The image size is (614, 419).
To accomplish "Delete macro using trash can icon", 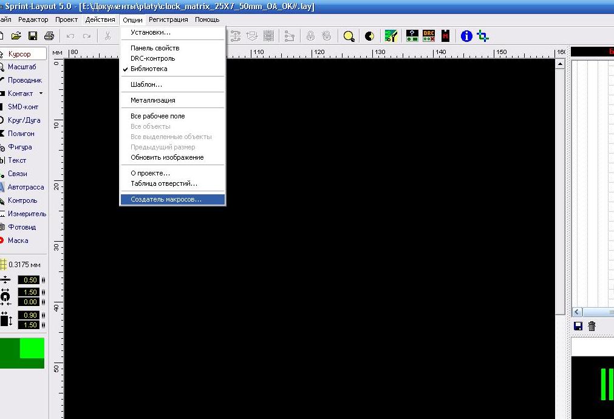I will (592, 326).
